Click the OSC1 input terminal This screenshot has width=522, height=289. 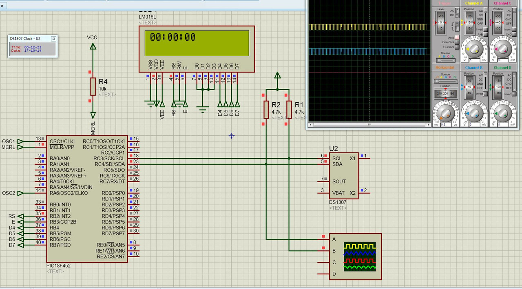(20, 141)
